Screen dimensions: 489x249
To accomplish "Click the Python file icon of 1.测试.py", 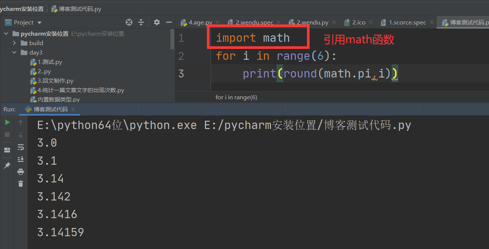I will 33,62.
